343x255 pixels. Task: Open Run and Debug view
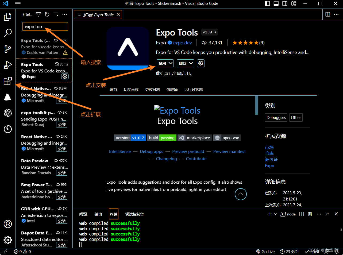8,65
